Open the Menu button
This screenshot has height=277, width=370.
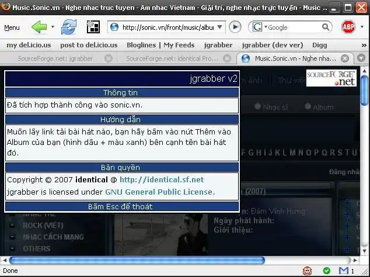click(x=12, y=27)
